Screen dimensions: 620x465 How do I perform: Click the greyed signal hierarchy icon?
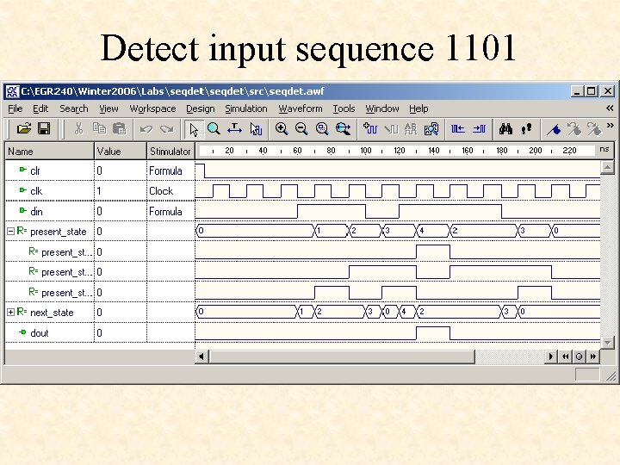411,129
